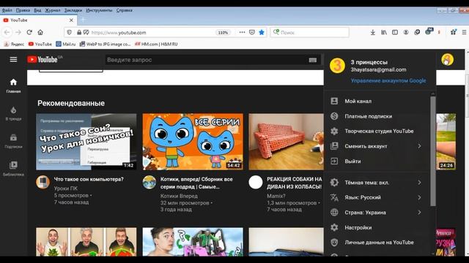Go to Главная in the sidebar

[13, 85]
